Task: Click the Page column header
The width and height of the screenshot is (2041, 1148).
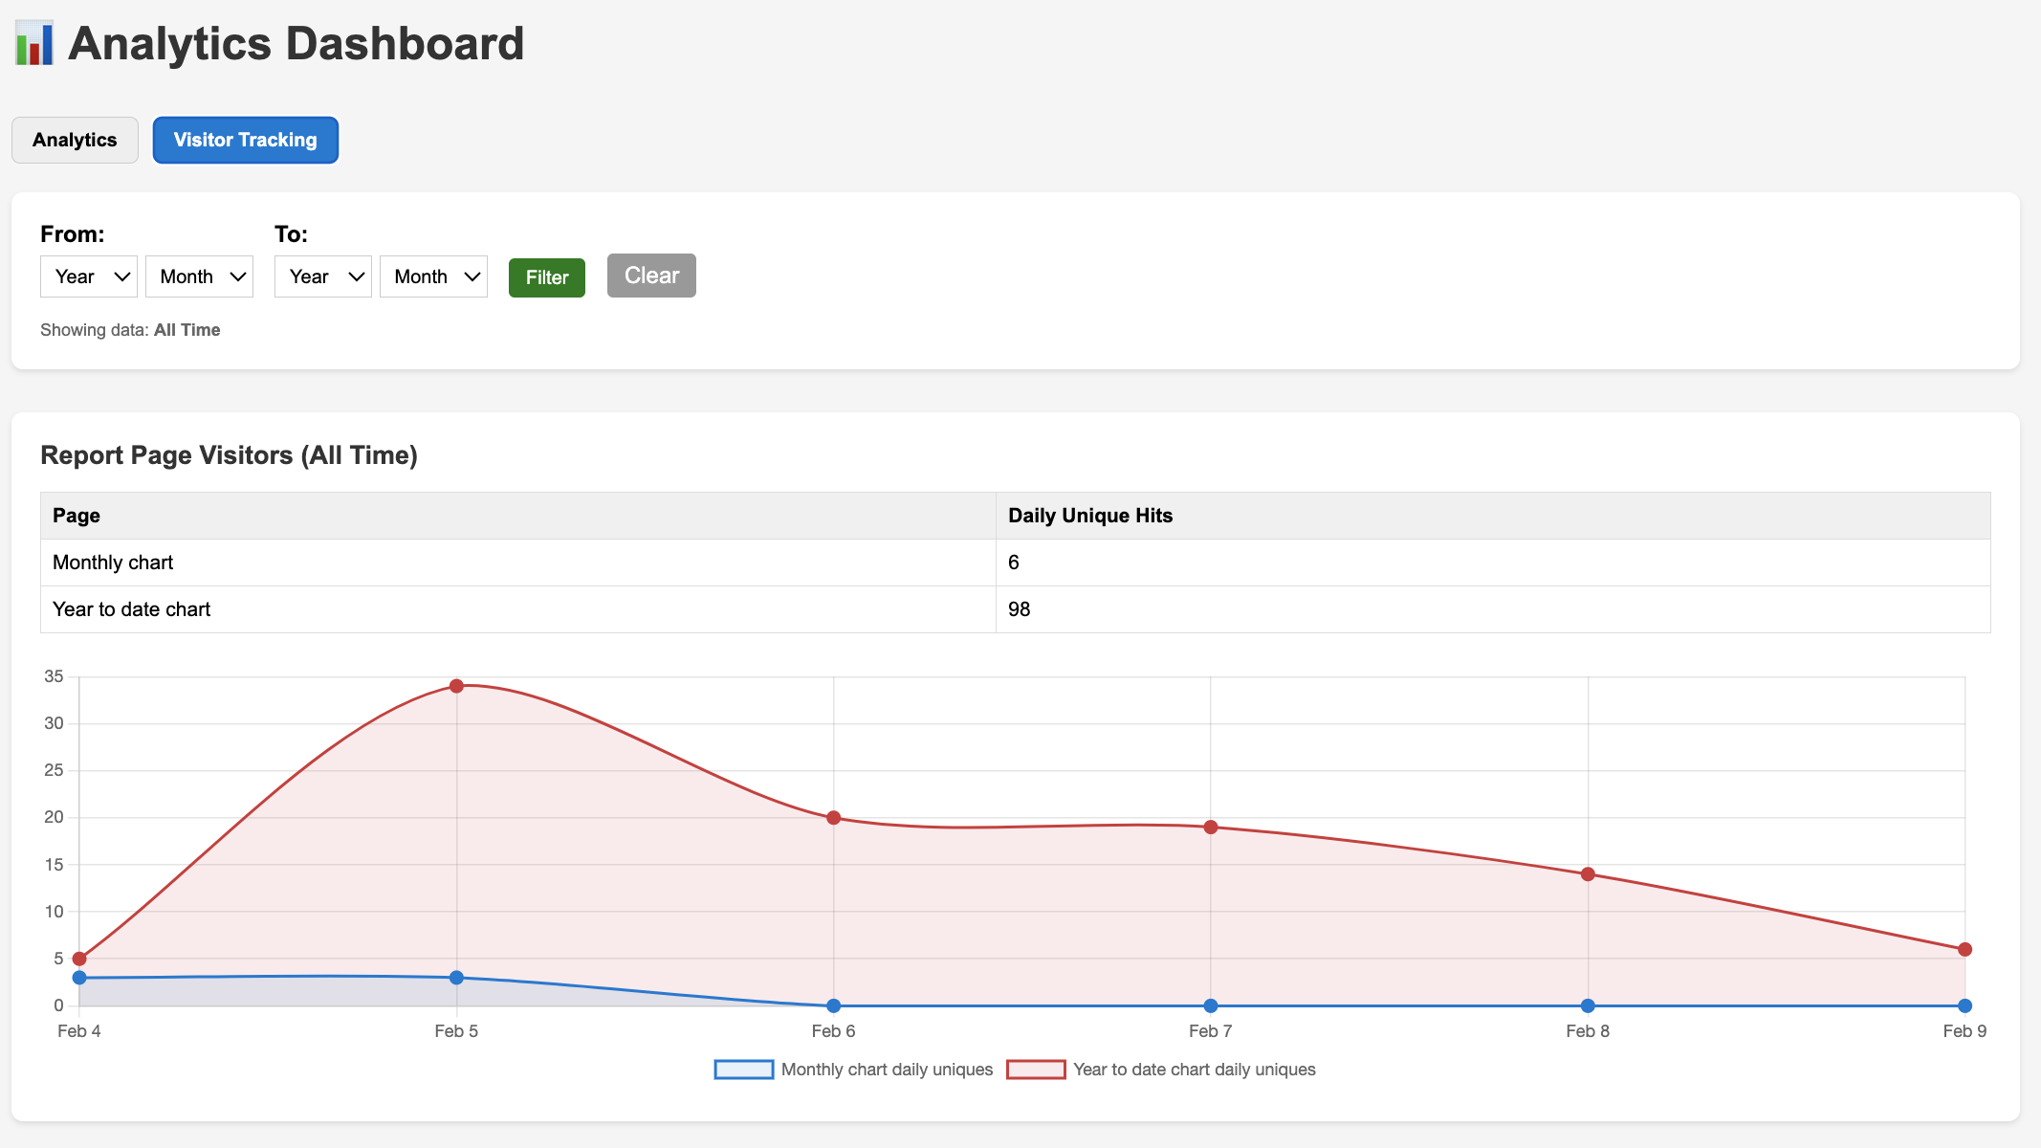Action: tap(77, 516)
